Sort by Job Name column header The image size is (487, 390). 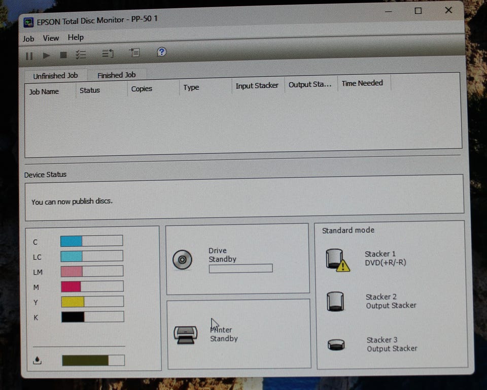(x=50, y=91)
